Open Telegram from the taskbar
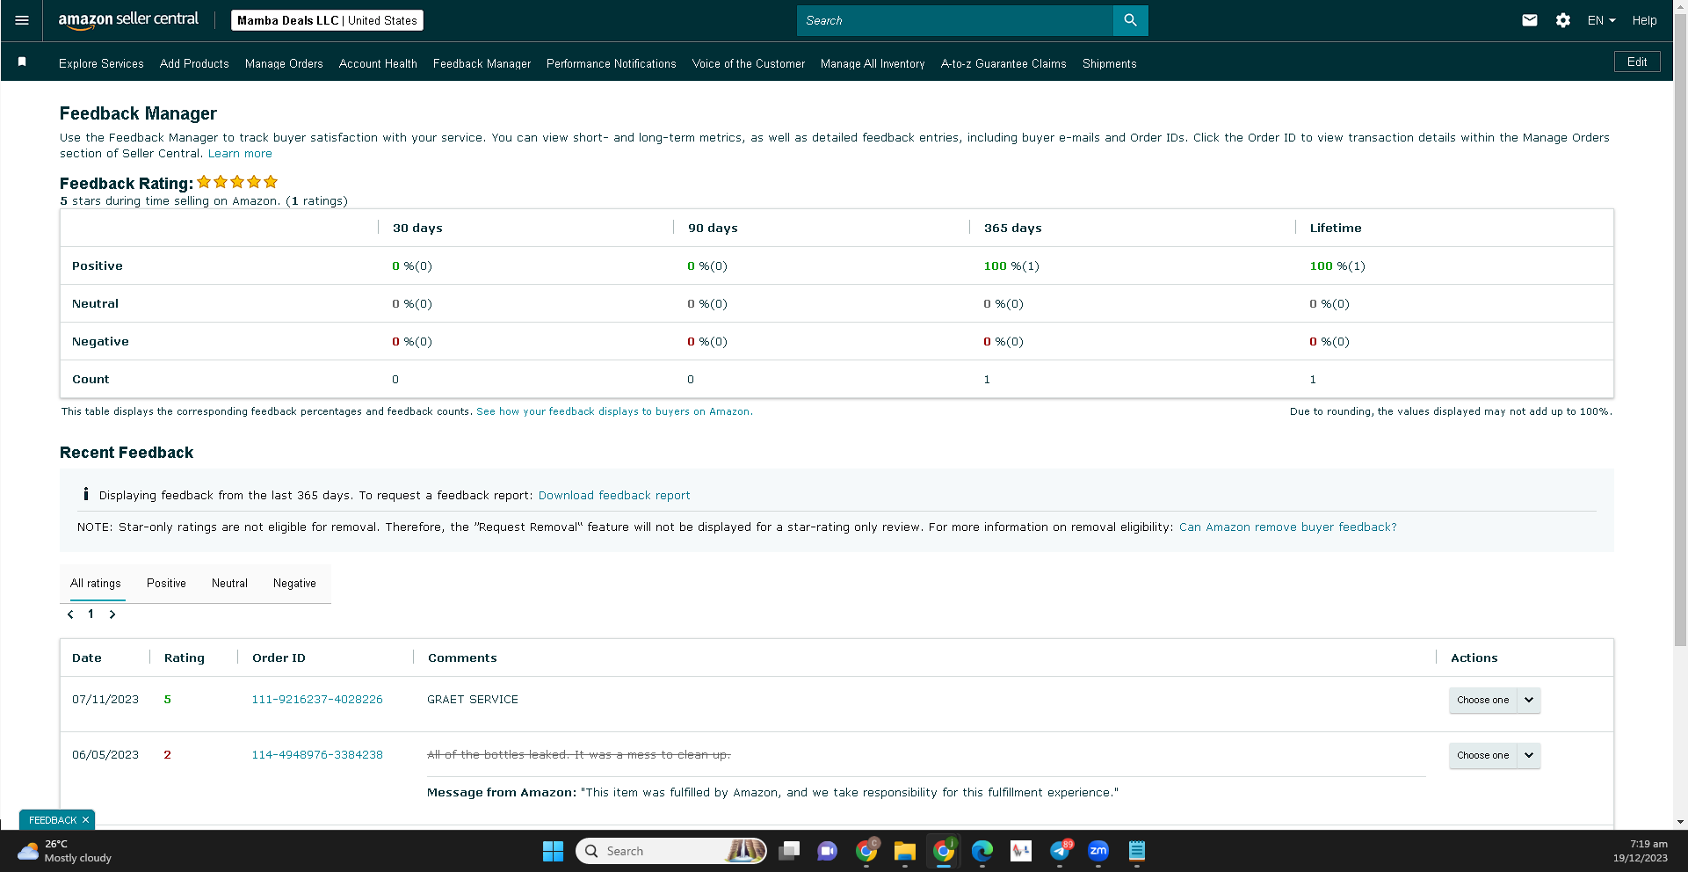Image resolution: width=1688 pixels, height=872 pixels. pos(1060,851)
